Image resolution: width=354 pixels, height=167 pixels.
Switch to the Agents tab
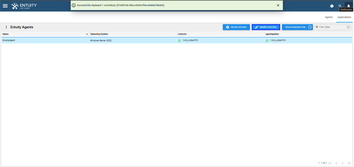tap(329, 17)
